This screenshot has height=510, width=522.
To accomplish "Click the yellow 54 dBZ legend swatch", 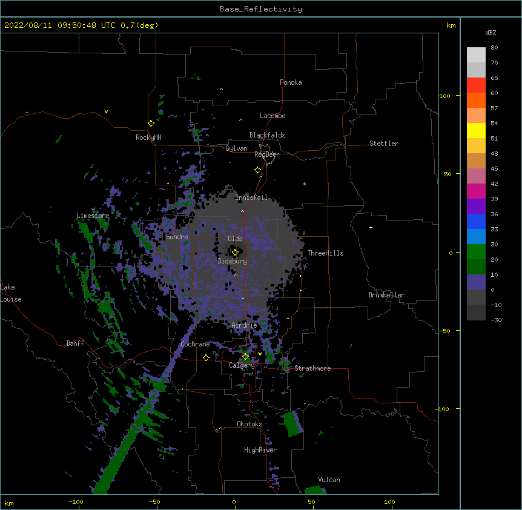I will [x=476, y=130].
